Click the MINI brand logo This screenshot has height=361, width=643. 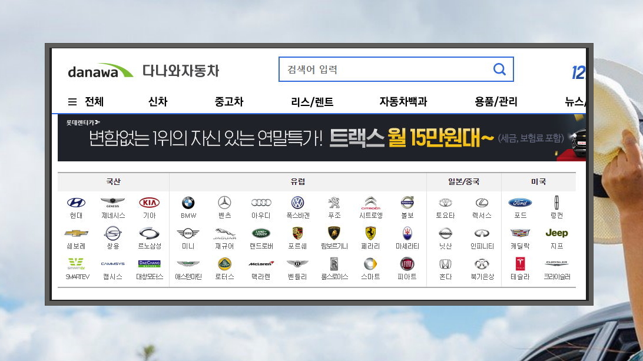[x=188, y=233]
